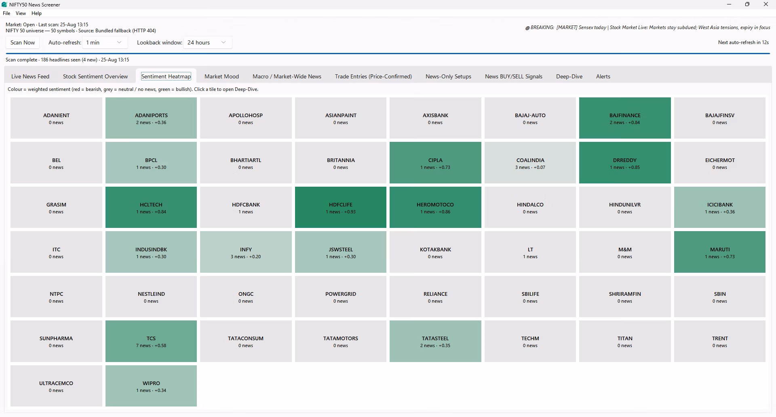Screen dimensions: 776x417
Task: Open the INDUSINDBK heatmap tile
Action: (151, 252)
